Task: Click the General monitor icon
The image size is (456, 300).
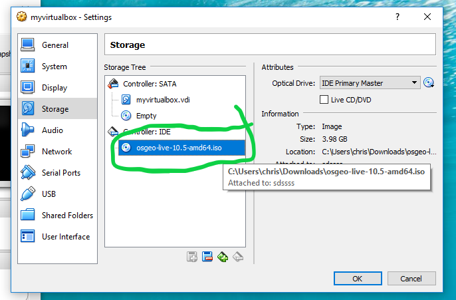Action: (28, 45)
